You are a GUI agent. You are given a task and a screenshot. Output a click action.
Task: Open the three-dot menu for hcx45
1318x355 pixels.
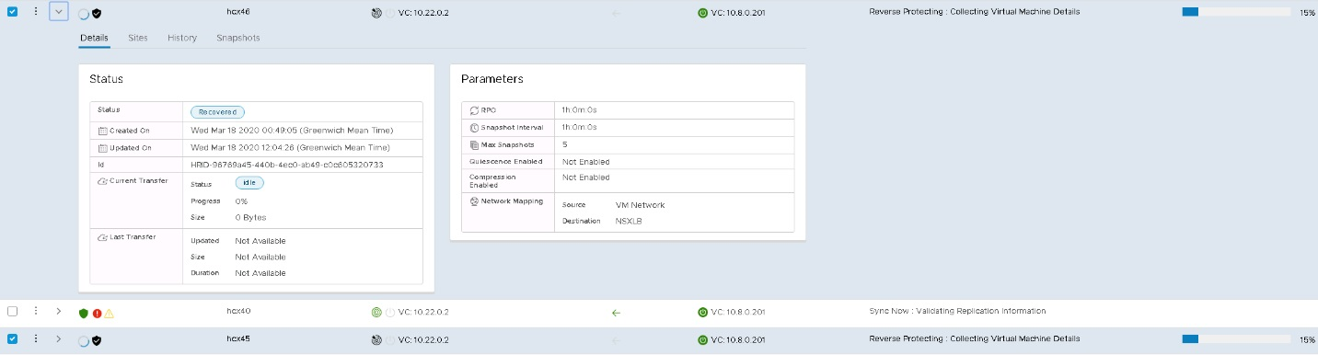pos(35,338)
